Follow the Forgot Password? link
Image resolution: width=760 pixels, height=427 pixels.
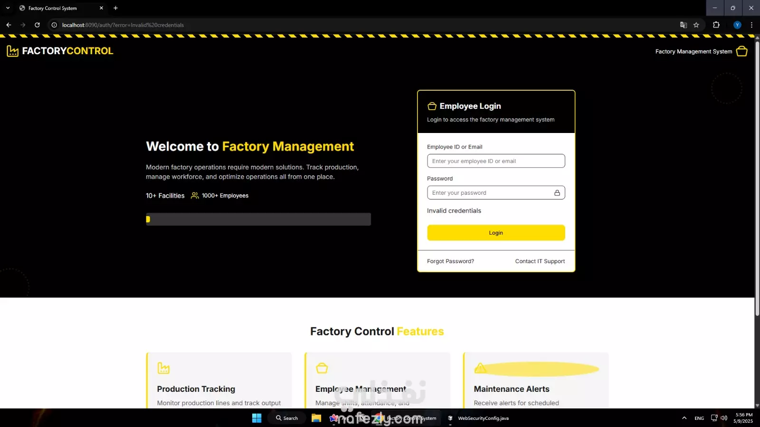(450, 261)
